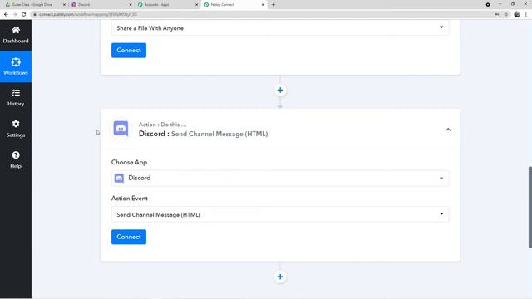This screenshot has width=532, height=299.
Task: Click the Action Event label
Action: [130, 199]
